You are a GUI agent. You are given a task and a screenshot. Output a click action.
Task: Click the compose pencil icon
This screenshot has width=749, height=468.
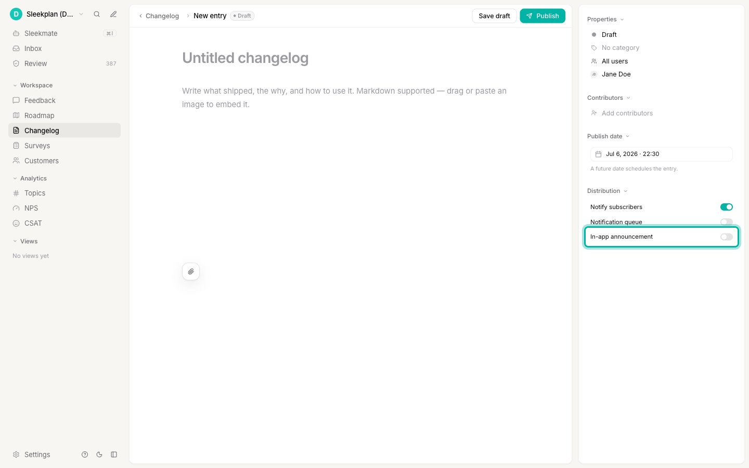[x=113, y=14]
